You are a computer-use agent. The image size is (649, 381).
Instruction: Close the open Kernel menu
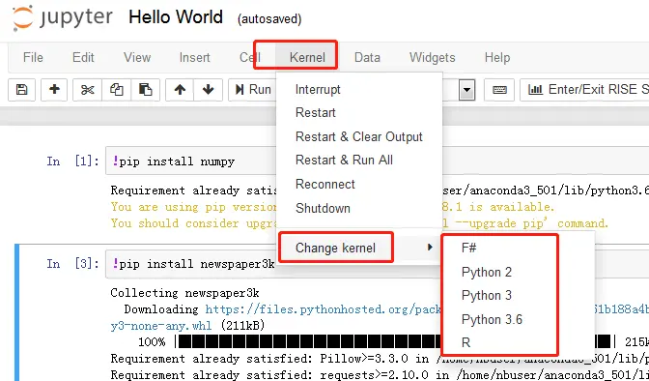307,57
